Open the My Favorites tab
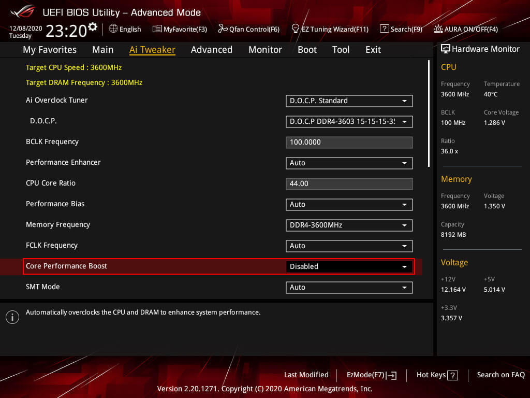The width and height of the screenshot is (530, 398). [x=50, y=50]
